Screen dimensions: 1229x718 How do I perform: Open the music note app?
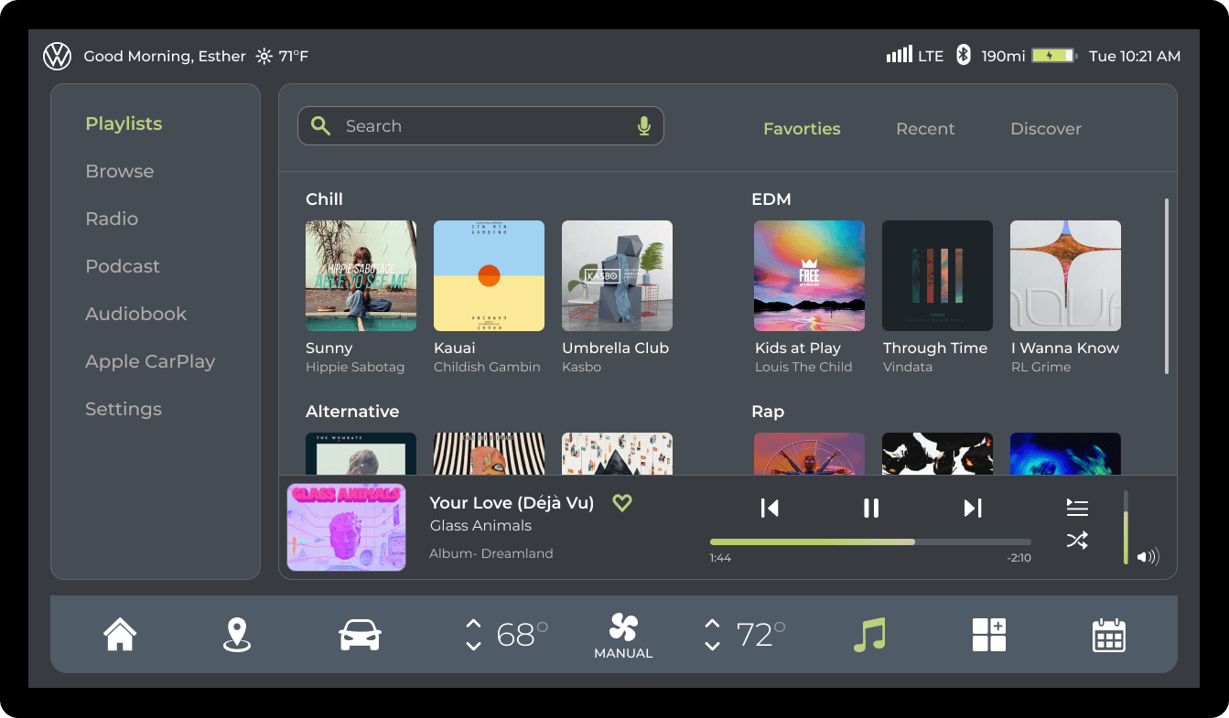869,635
